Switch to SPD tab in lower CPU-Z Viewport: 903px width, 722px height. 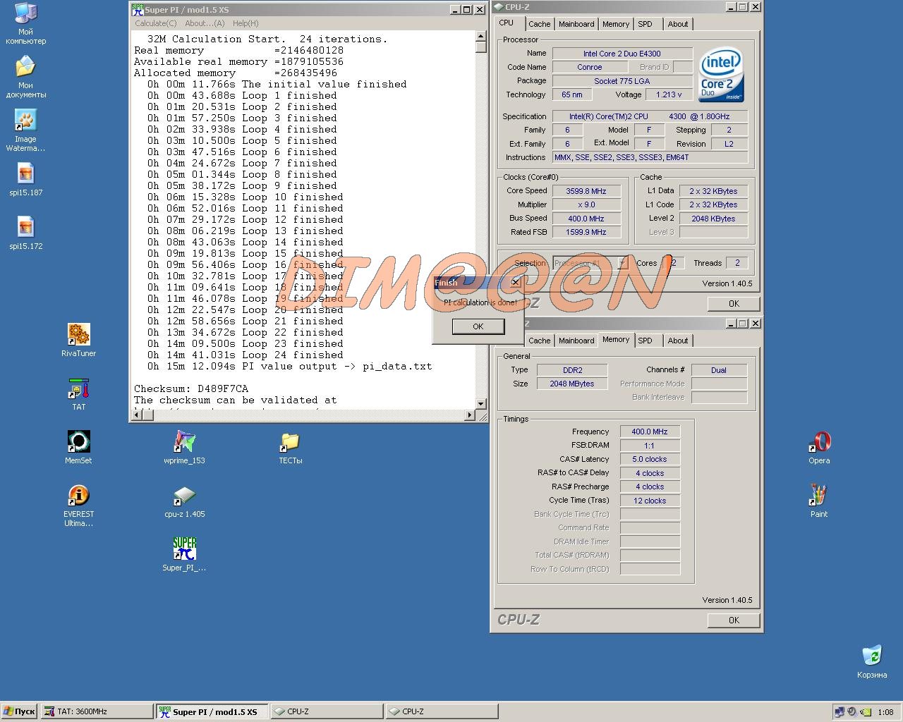click(646, 341)
